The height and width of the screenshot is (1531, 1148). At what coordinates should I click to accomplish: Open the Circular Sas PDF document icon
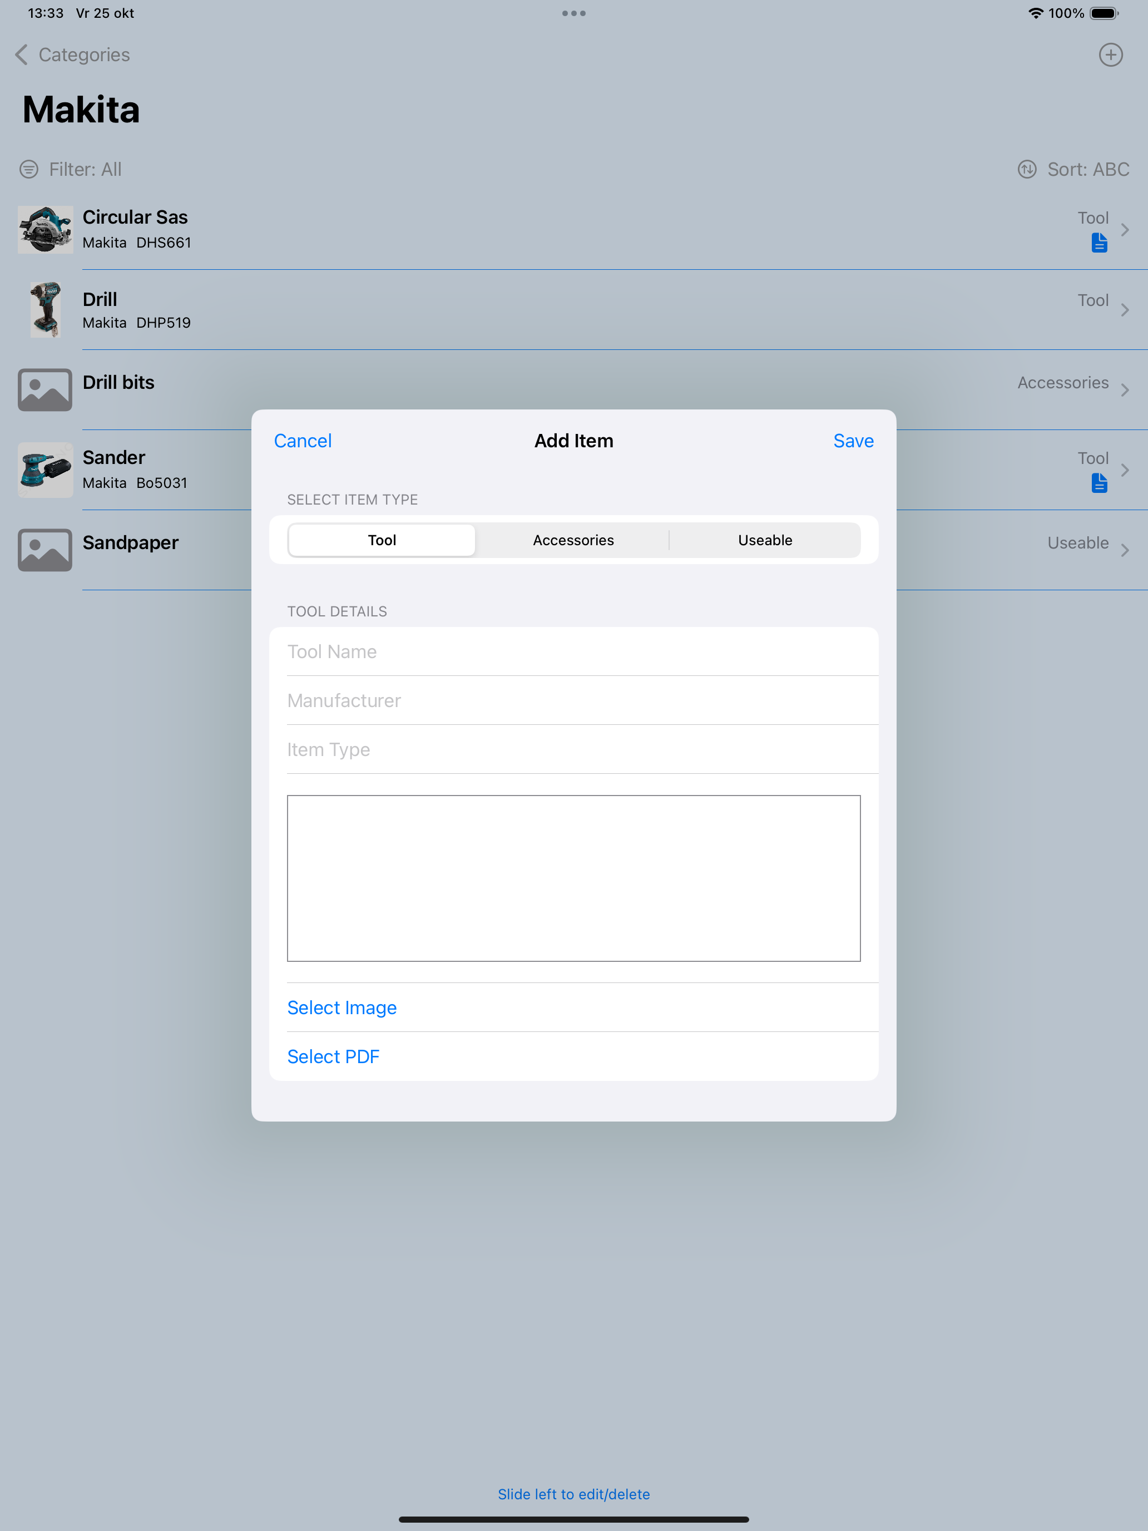(1099, 243)
